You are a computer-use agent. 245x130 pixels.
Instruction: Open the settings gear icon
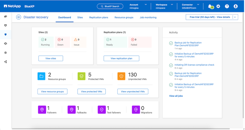[x=218, y=6]
